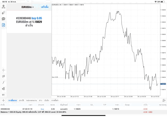167x117 pixels.
Task: Sort by the T/P column header
Action: (105, 105)
